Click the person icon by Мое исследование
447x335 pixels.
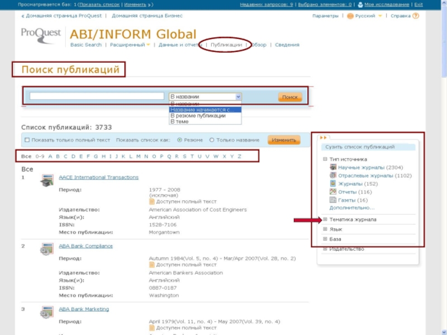(x=360, y=4)
